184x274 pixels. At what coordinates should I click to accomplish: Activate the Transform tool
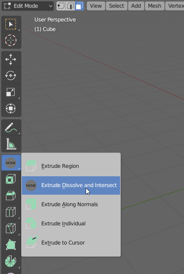(11, 108)
